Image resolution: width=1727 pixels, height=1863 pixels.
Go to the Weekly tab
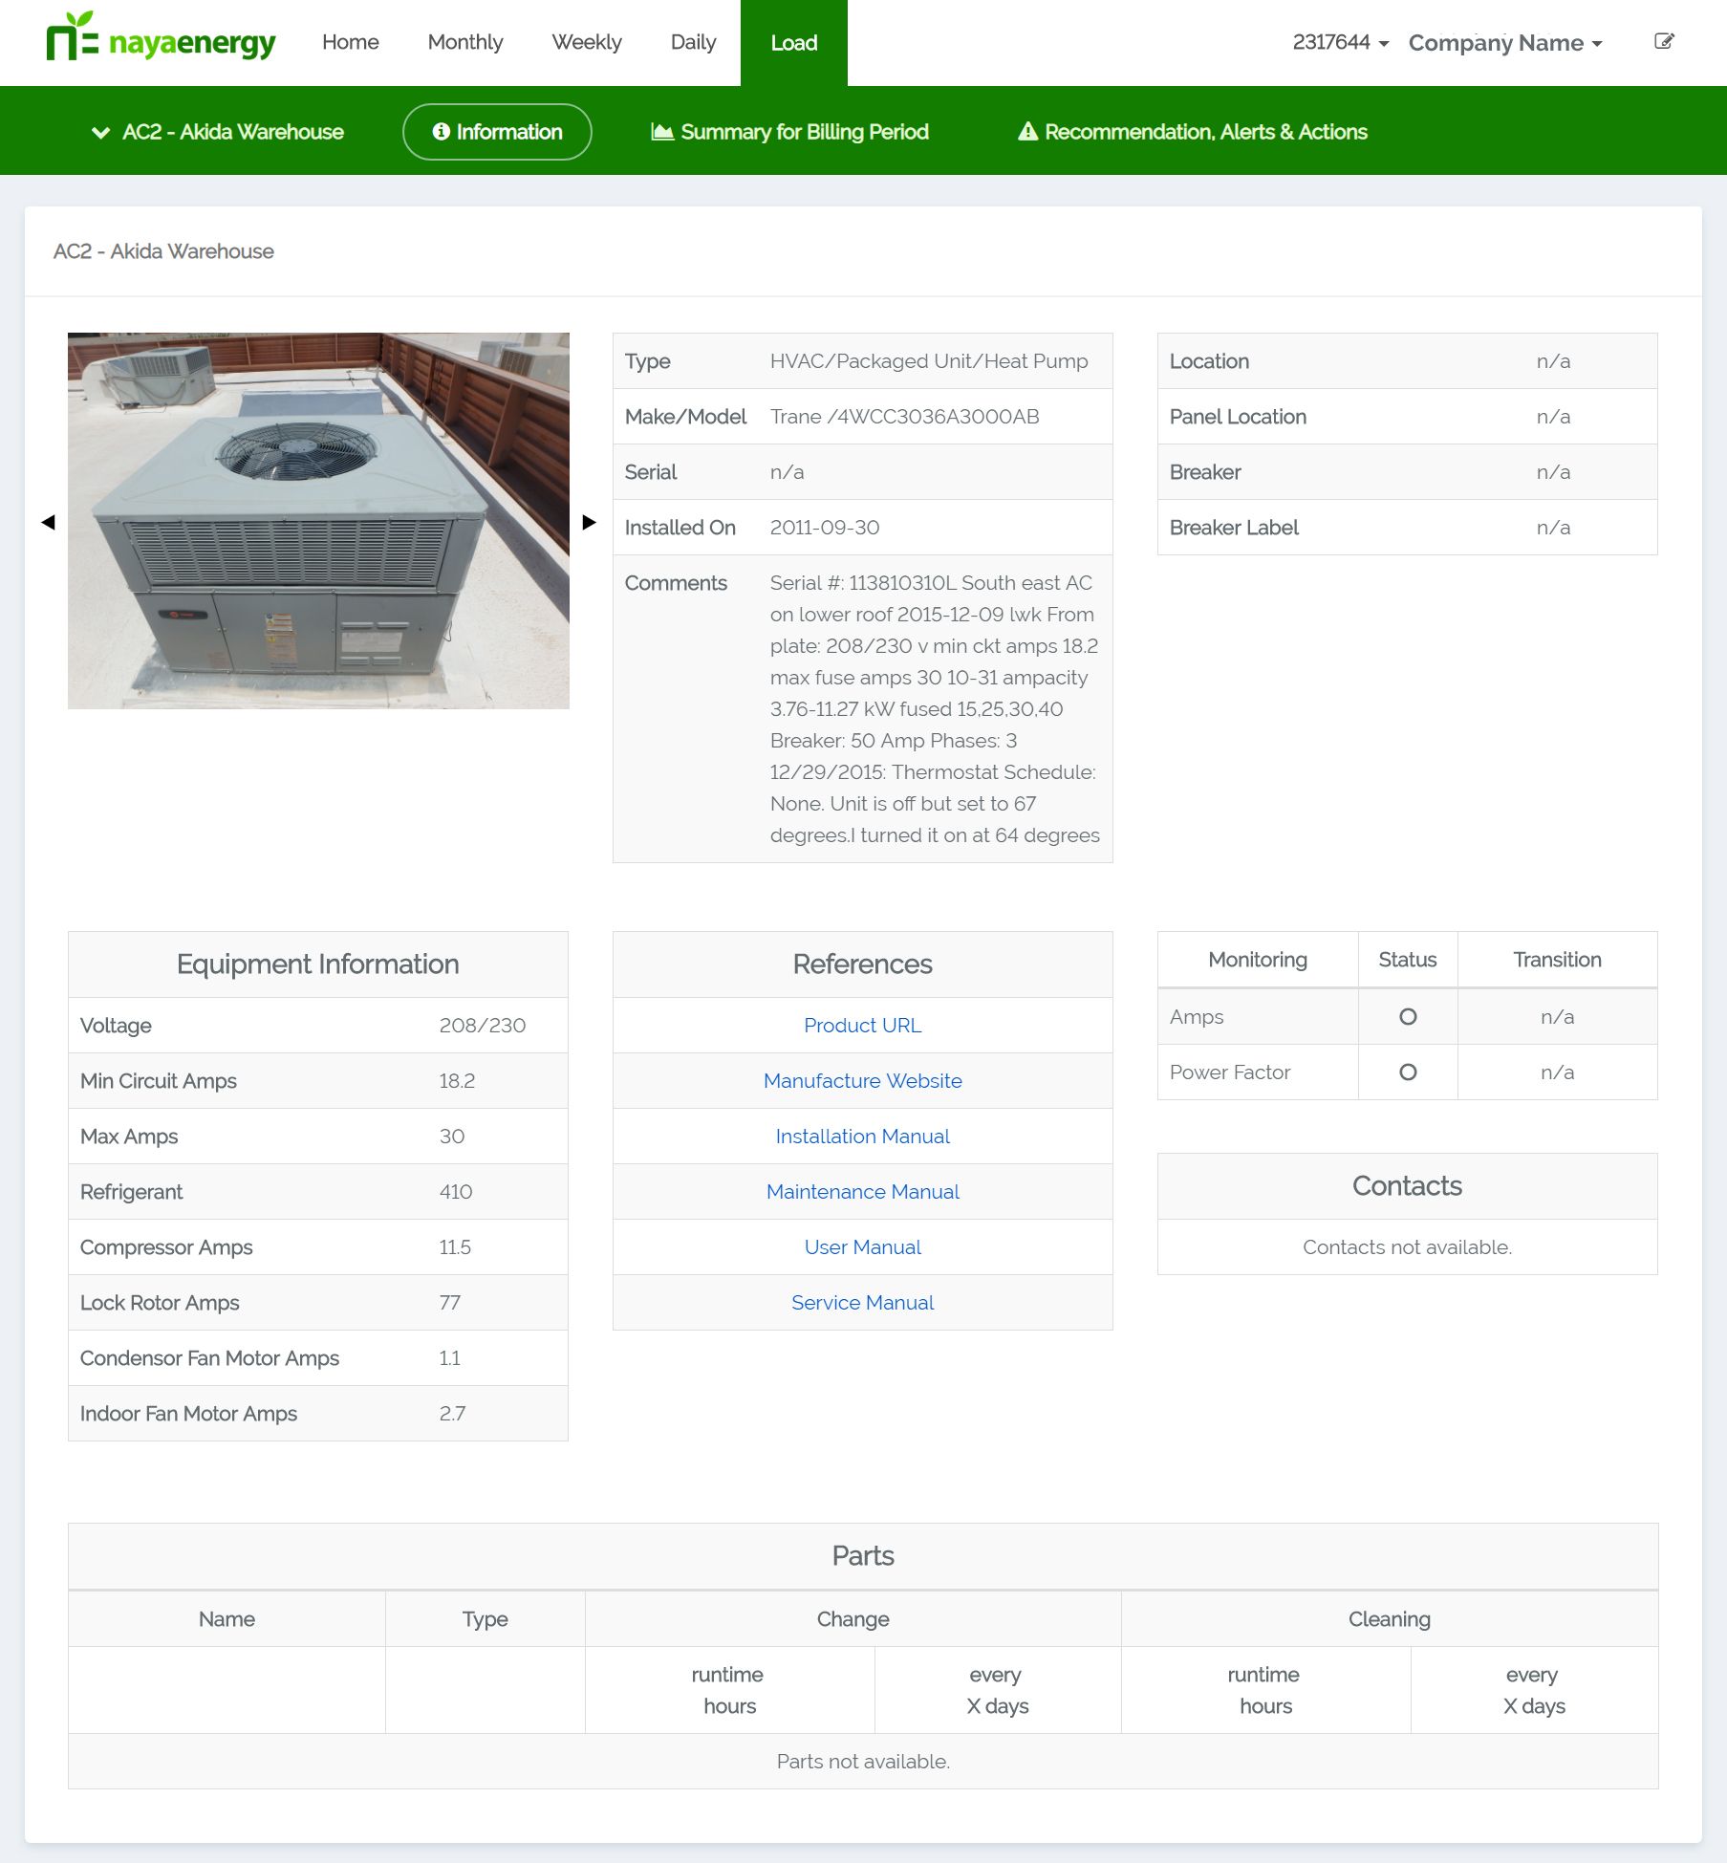[586, 42]
